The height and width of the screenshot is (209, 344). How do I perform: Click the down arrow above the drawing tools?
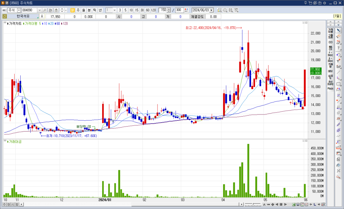tap(339, 25)
